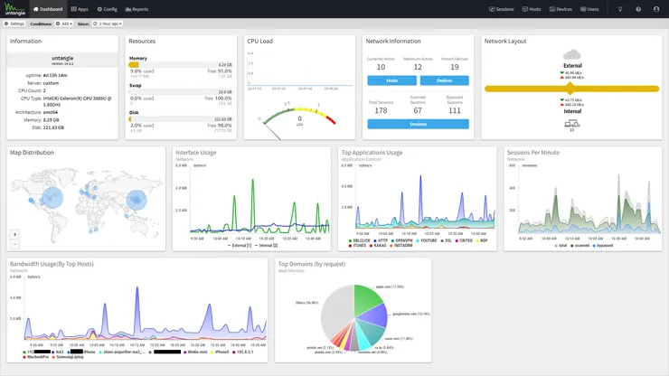Open the user account icon
The width and height of the screenshot is (669, 376).
tap(656, 9)
